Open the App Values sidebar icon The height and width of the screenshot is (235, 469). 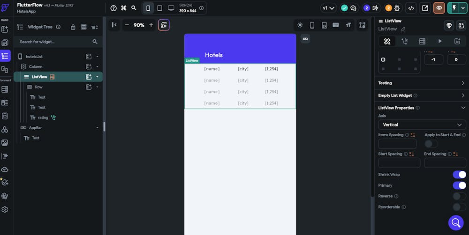5,116
